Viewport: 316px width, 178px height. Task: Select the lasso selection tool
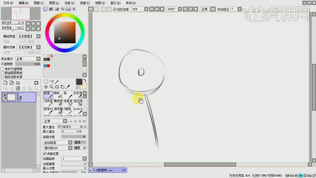(x=51, y=82)
